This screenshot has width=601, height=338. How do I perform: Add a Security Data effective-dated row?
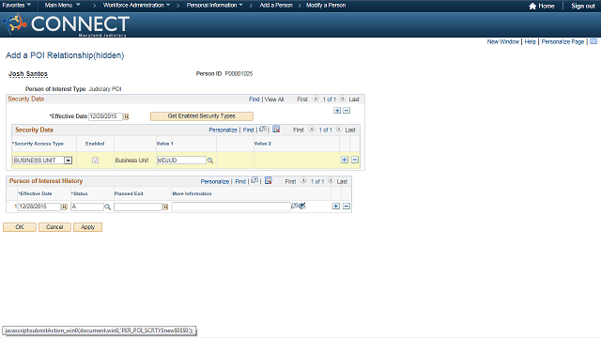pos(337,111)
